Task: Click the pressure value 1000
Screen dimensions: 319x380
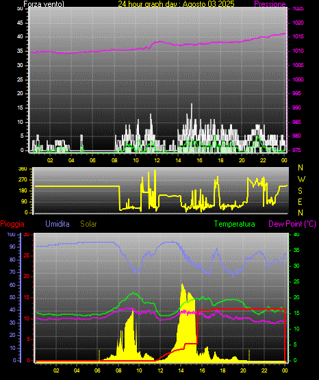Action: [x=298, y=79]
